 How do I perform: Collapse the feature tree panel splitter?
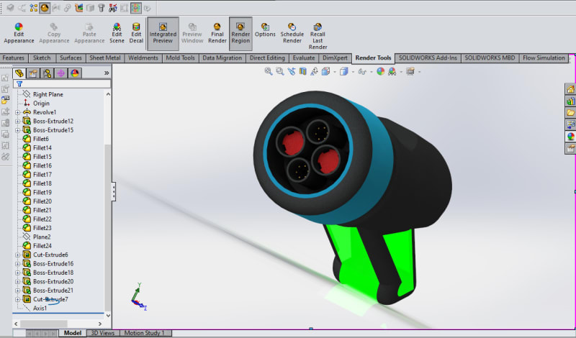tap(114, 191)
